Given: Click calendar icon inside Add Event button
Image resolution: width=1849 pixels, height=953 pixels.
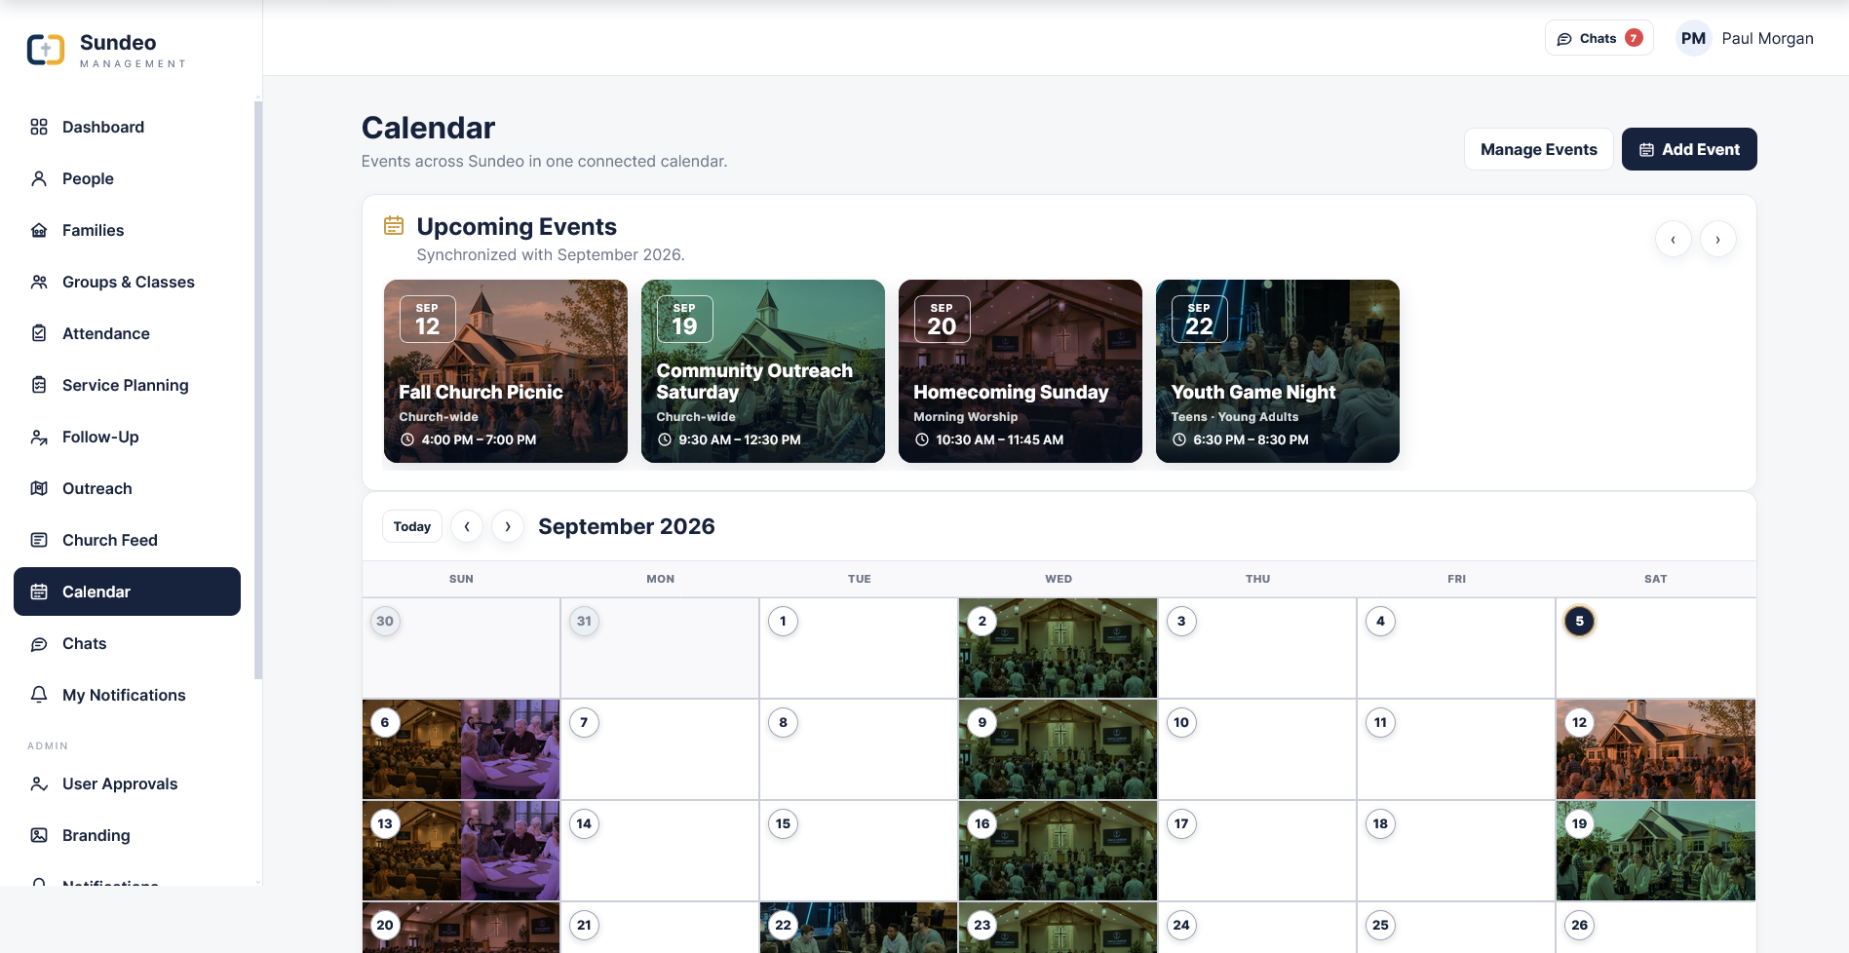Looking at the screenshot, I should 1646,150.
